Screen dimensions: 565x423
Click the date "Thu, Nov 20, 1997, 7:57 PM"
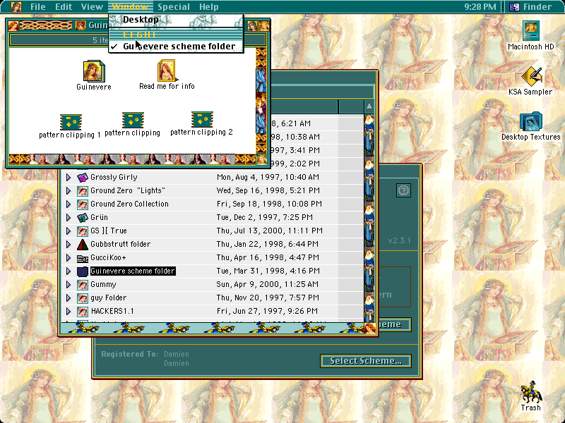(x=268, y=298)
